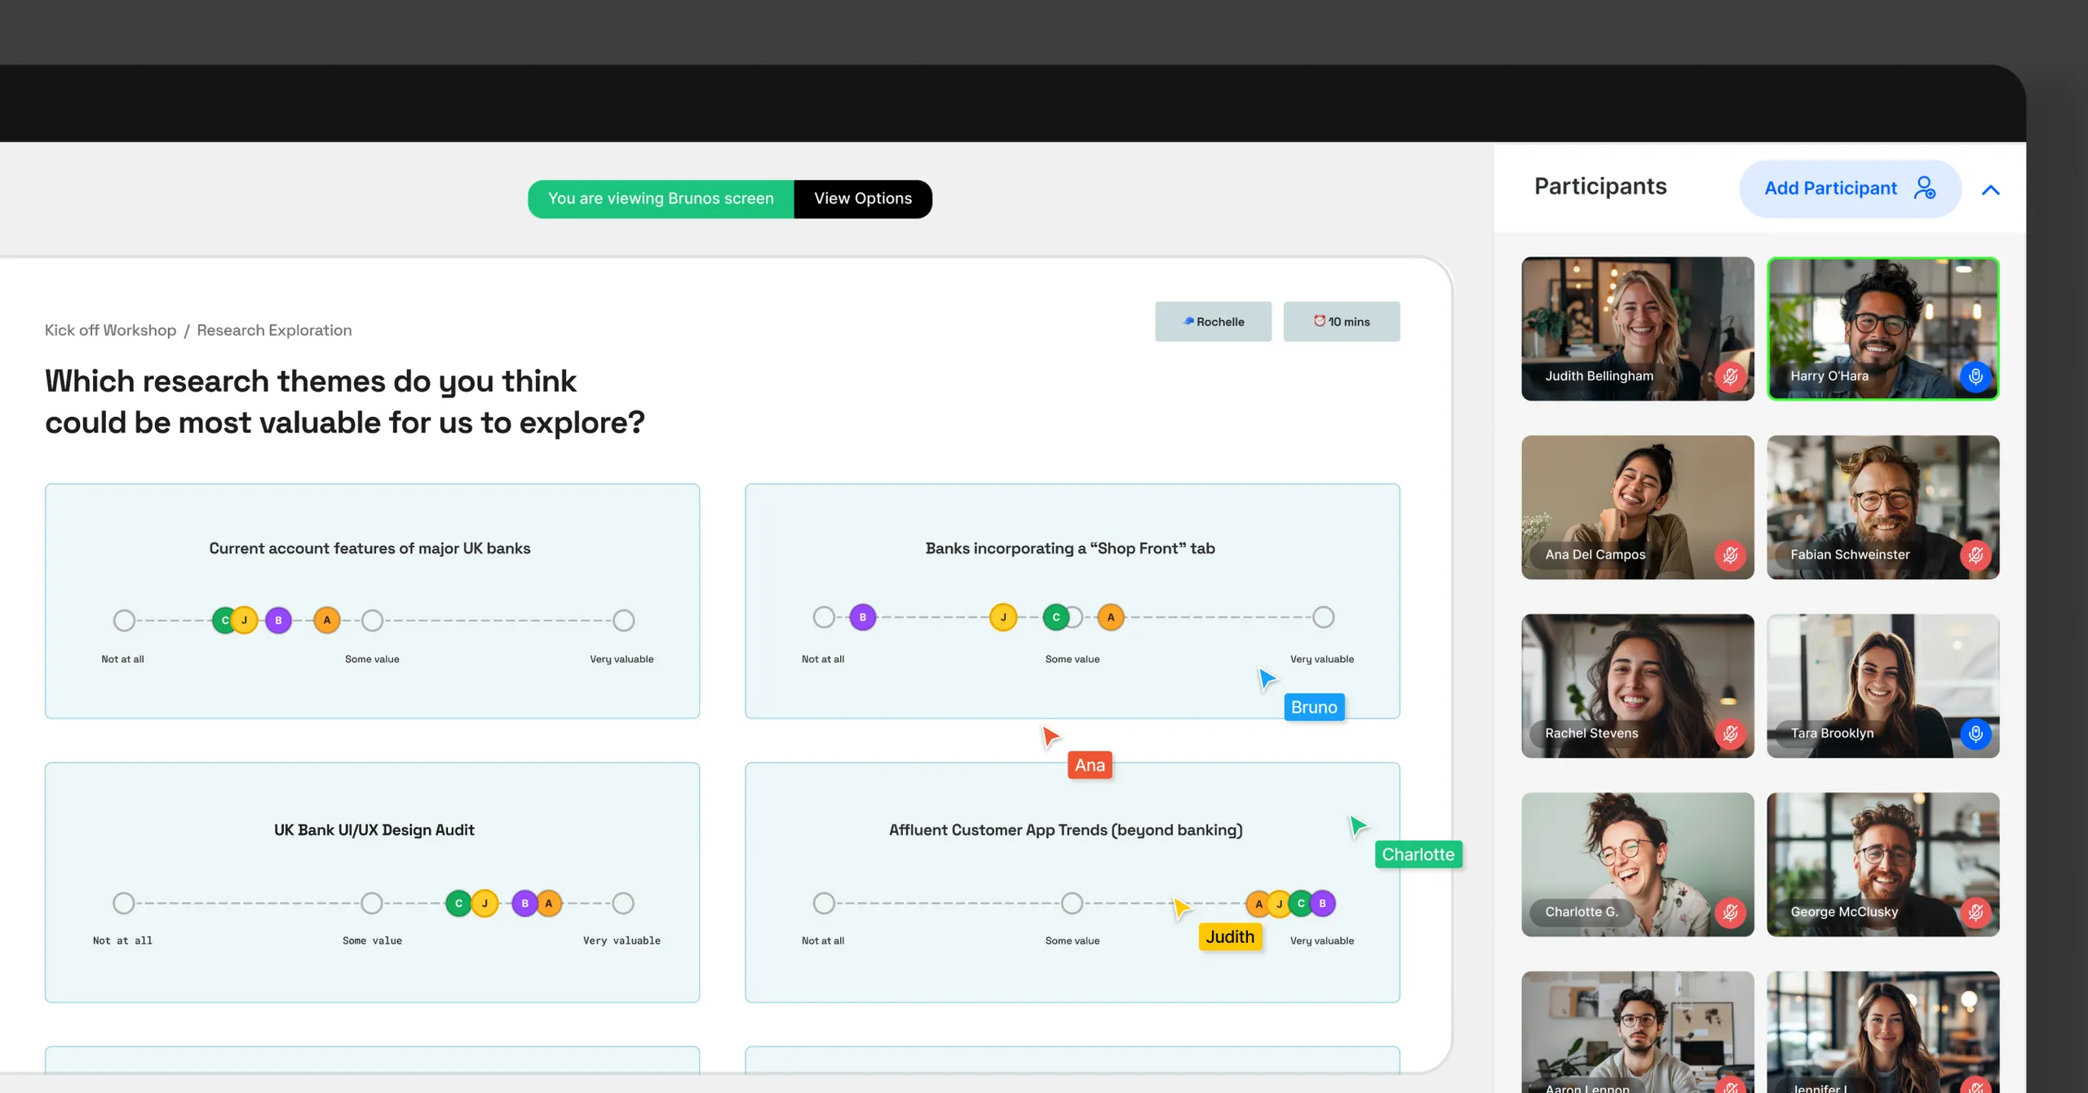Viewport: 2088px width, 1093px height.
Task: Click the 10 mins timer button
Action: (x=1341, y=321)
